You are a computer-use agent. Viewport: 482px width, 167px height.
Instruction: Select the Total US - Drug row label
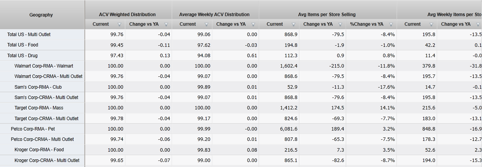tap(22, 56)
